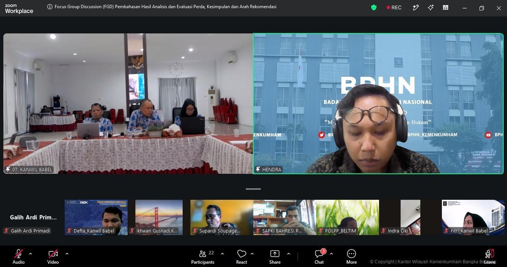The height and width of the screenshot is (267, 507).
Task: Click REC recording indicator
Action: (394, 7)
